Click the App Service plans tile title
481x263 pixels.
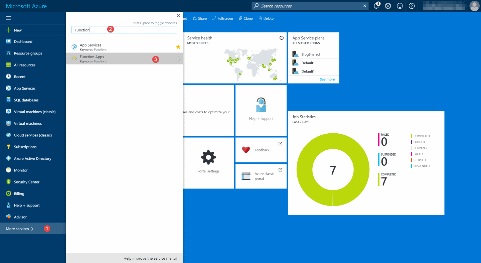pyautogui.click(x=308, y=38)
